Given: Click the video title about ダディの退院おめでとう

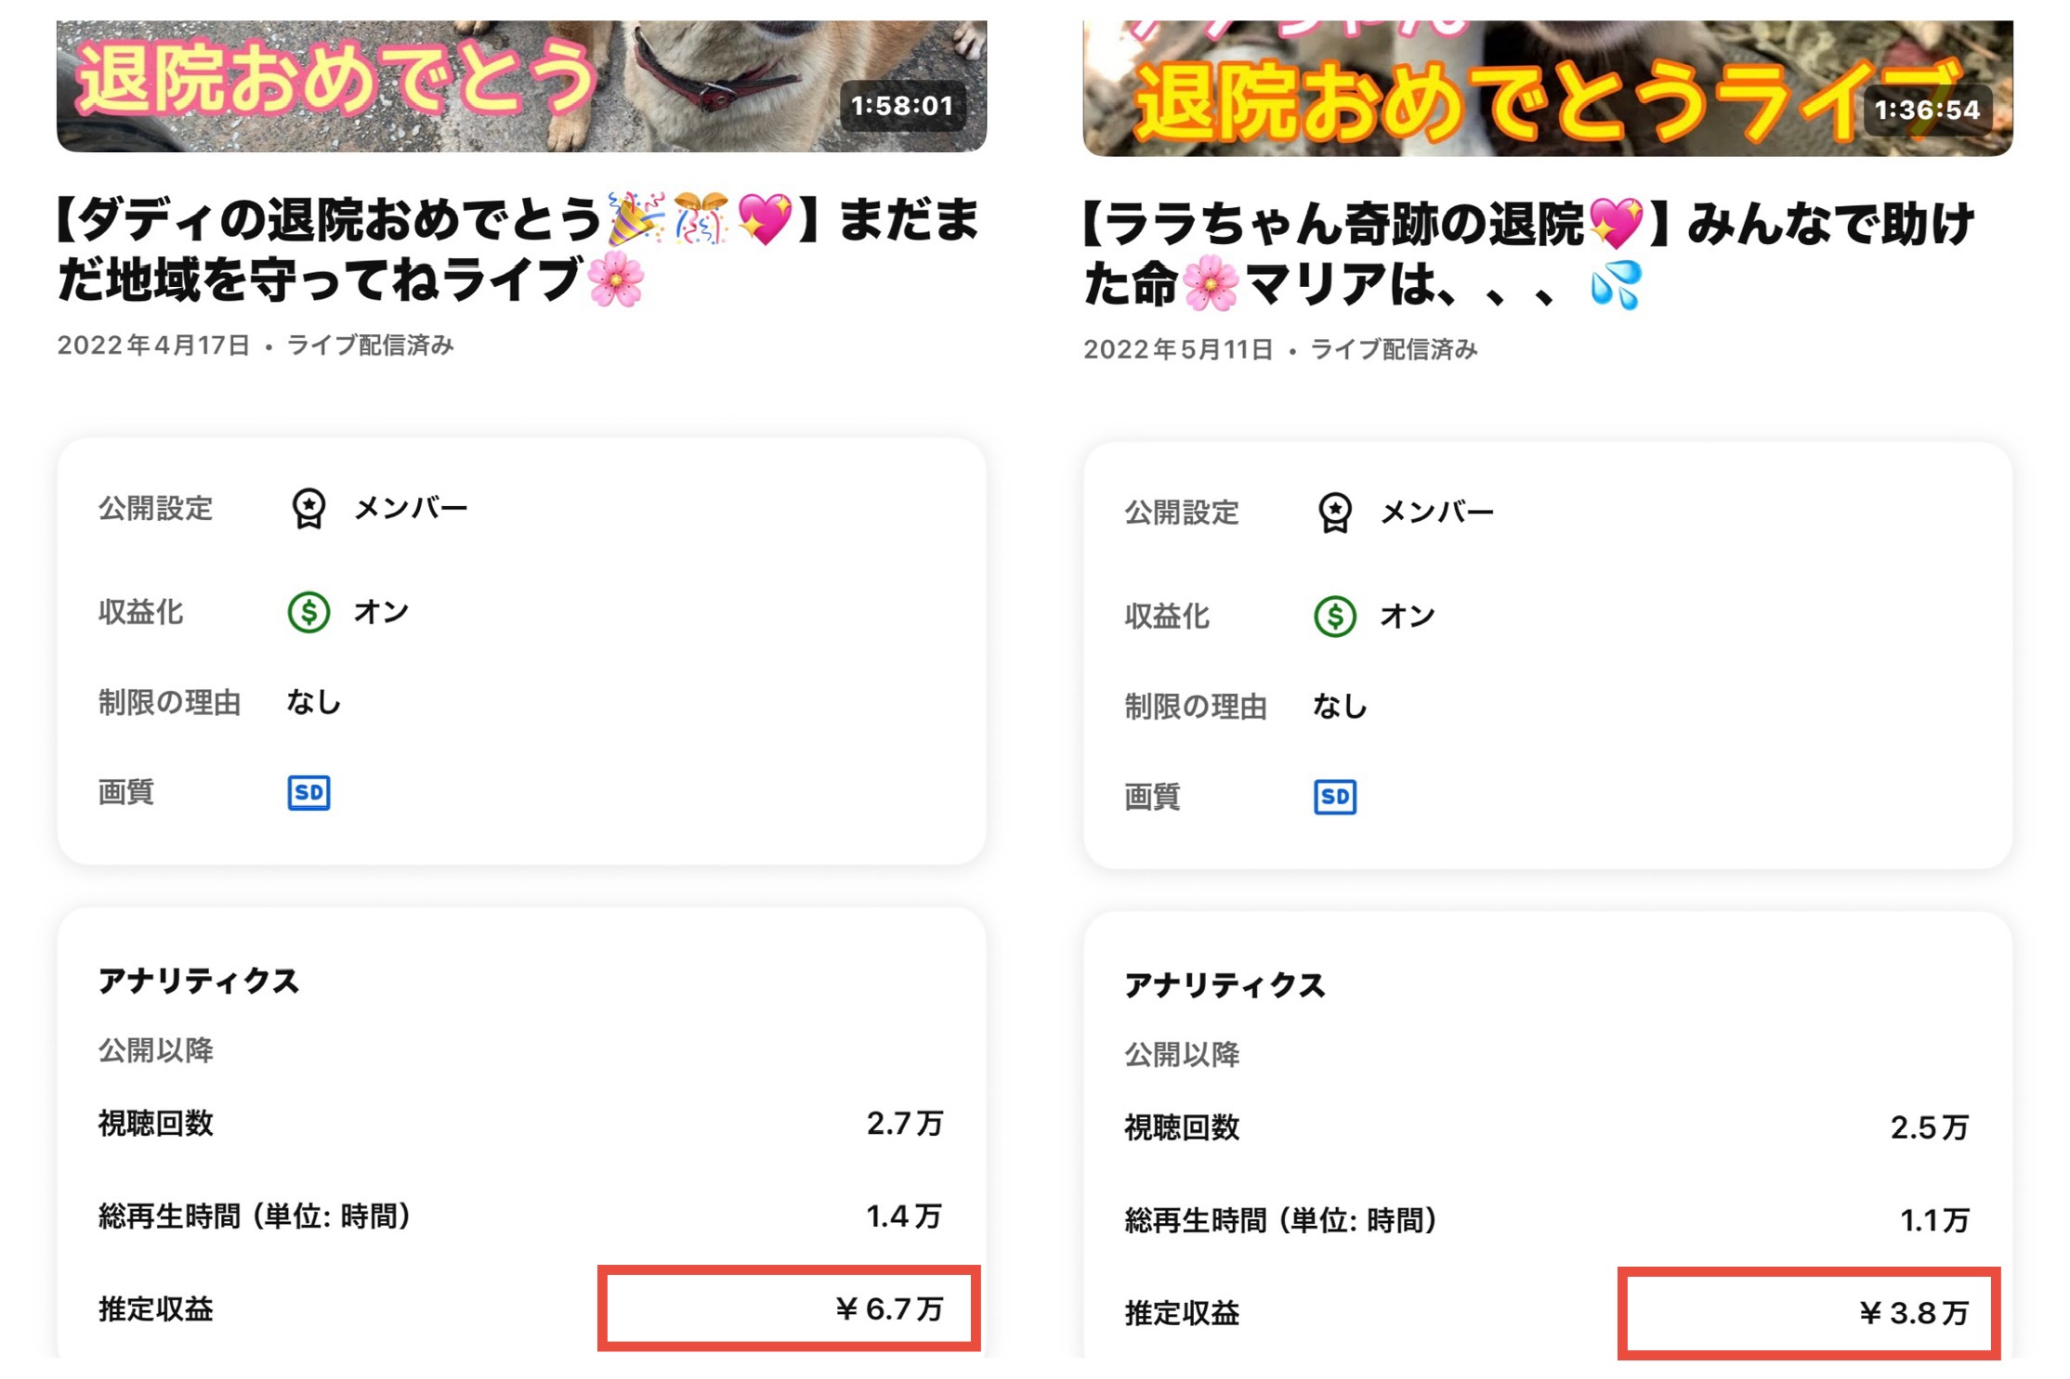Looking at the screenshot, I should pos(517,249).
